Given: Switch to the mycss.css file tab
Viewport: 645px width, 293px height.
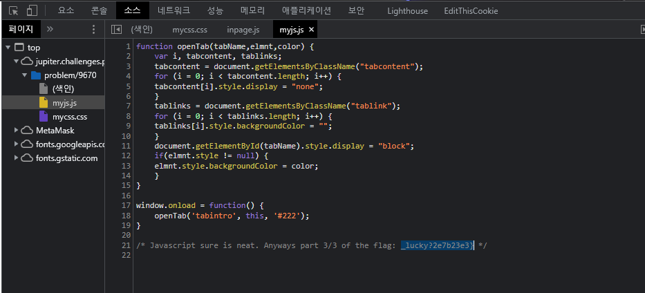Looking at the screenshot, I should click(189, 30).
